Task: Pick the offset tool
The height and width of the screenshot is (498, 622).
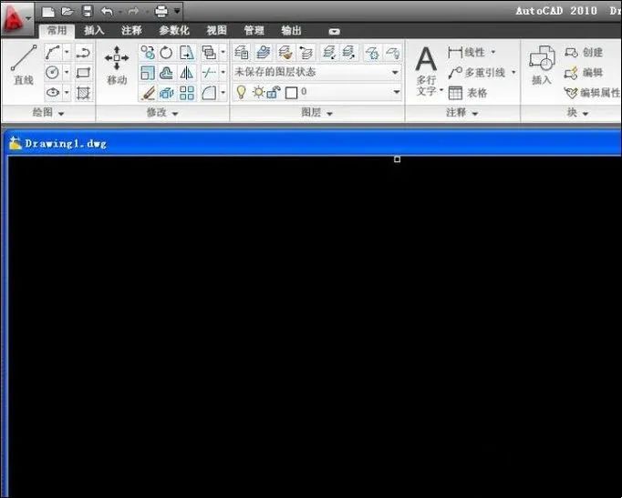Action: click(167, 73)
